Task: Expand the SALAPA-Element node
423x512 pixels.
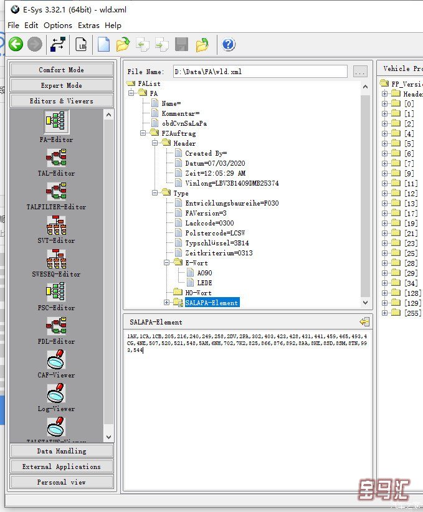Action: 166,302
